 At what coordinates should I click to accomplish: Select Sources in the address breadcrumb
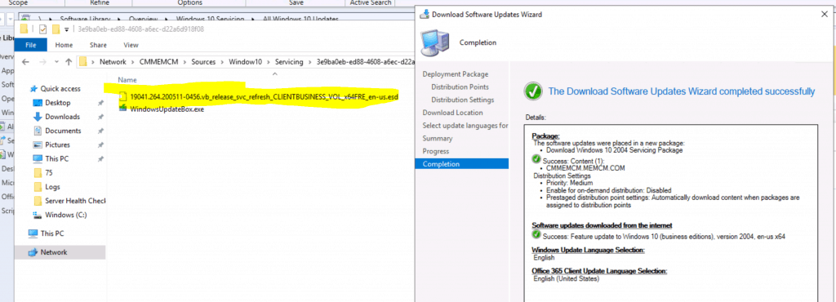pos(203,62)
